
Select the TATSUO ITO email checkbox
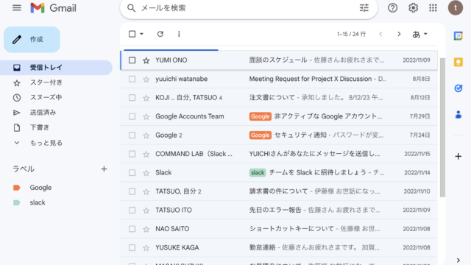pos(132,210)
